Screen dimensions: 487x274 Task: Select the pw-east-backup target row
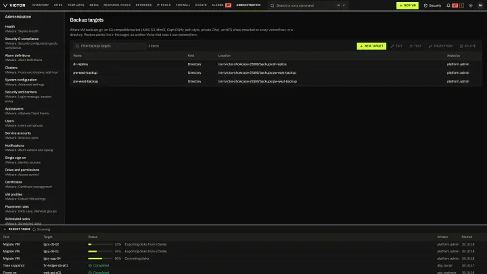tap(276, 72)
